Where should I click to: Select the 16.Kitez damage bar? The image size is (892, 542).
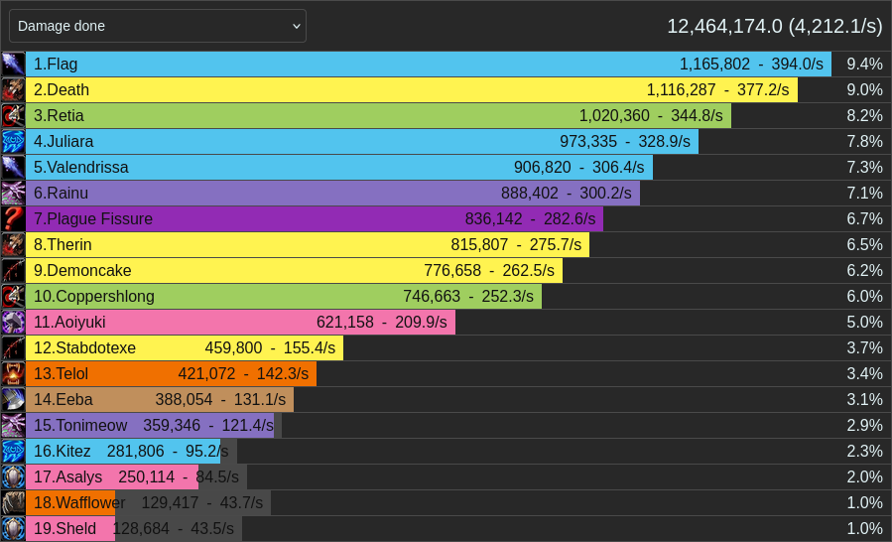(x=123, y=451)
